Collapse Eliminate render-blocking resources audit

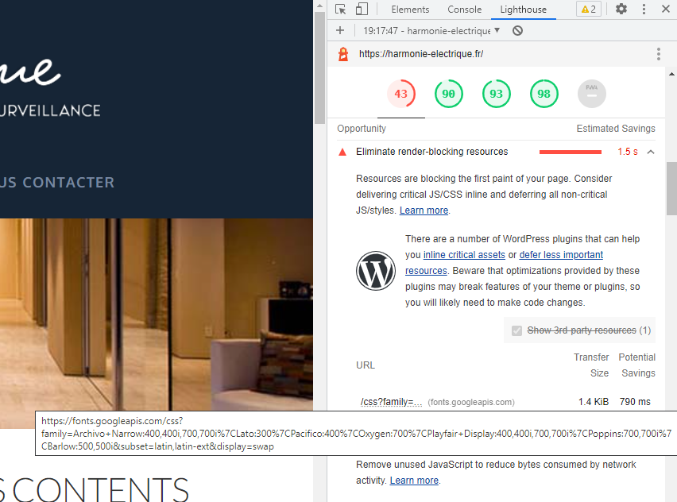point(650,152)
